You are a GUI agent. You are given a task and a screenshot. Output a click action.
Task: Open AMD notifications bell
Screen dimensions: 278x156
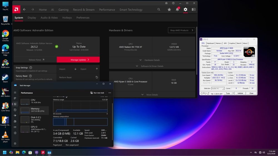177,9
